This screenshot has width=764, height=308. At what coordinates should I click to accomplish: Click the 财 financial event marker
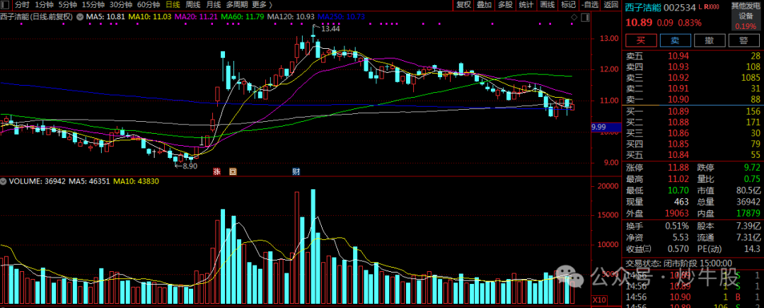click(296, 171)
